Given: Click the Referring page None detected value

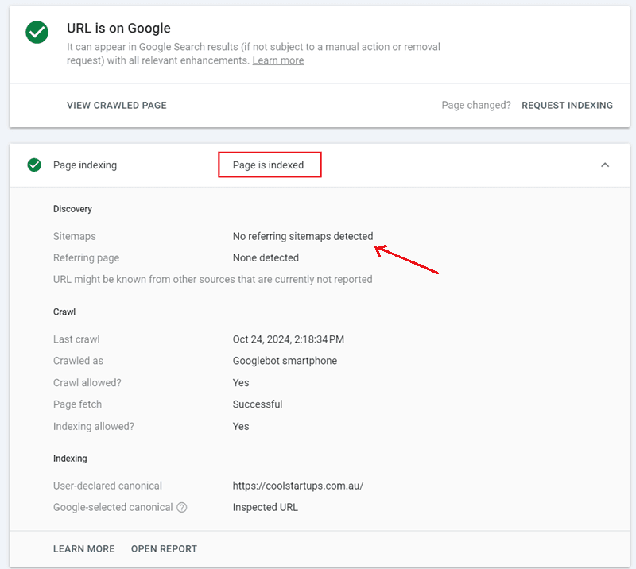Looking at the screenshot, I should click(x=266, y=257).
